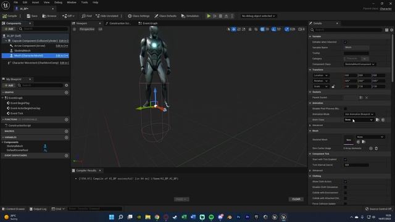Image resolution: width=395 pixels, height=222 pixels.
Task: Open My Blueprint settings gear
Action: tap(67, 85)
